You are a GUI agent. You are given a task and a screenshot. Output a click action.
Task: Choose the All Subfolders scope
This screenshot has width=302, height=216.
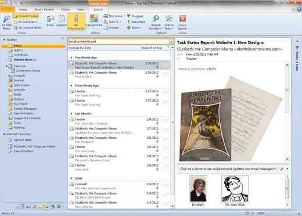pyautogui.click(x=25, y=22)
